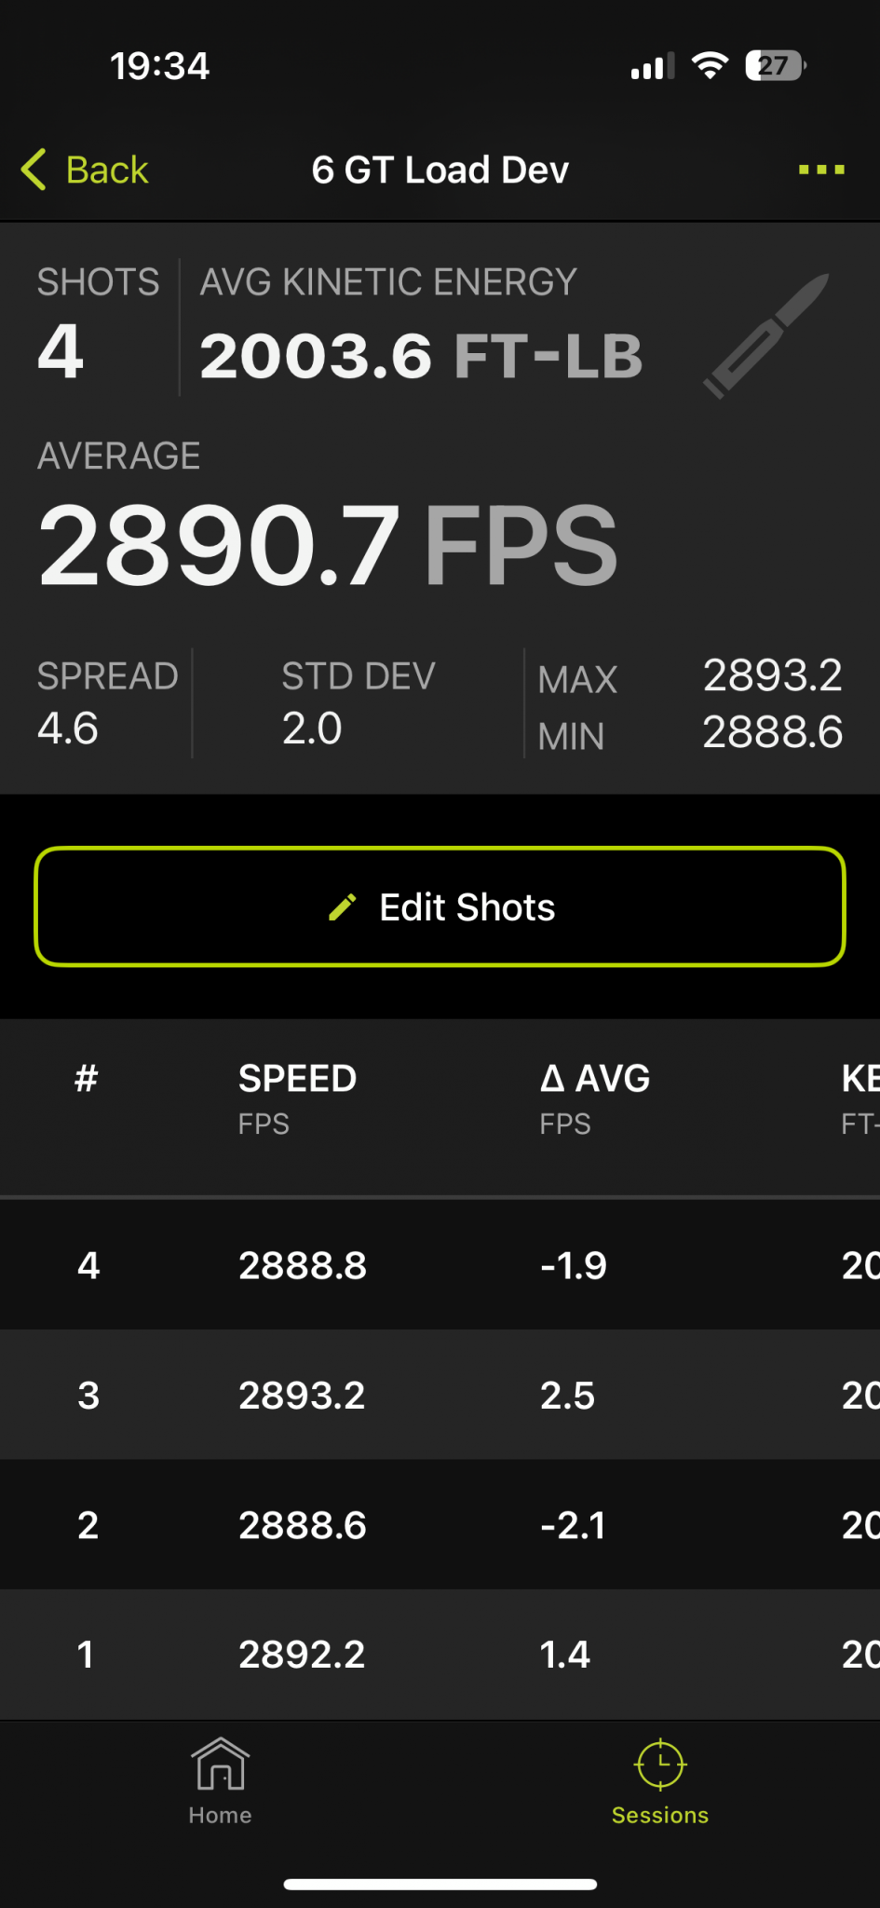Tap the bullet cartridge icon
This screenshot has width=880, height=1908.
[765, 336]
